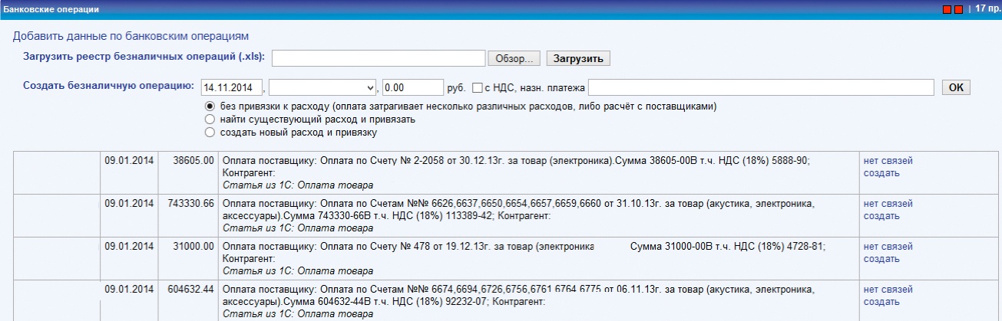Click the Загрузить upload button

coord(578,59)
